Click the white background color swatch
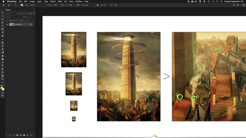Viewport: 246px width, 138px height. click(x=4, y=89)
